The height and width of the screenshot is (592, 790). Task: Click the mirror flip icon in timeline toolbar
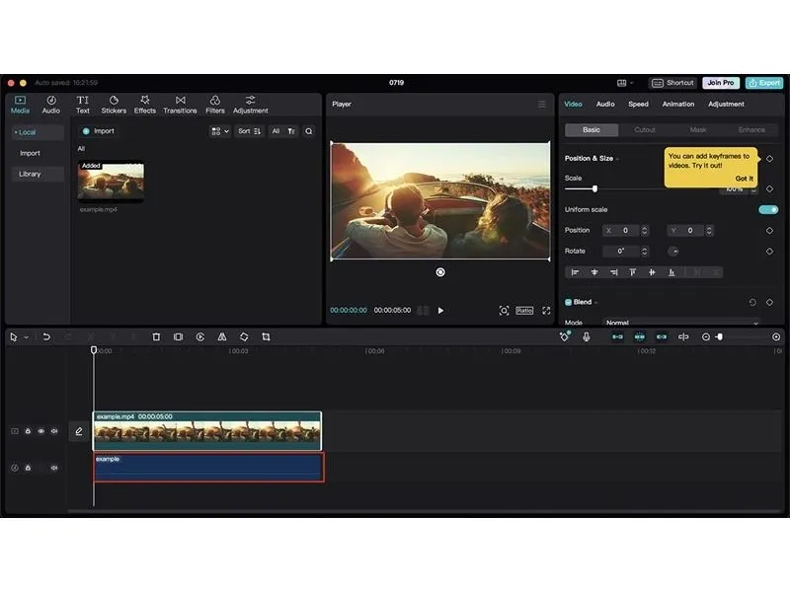coord(221,336)
